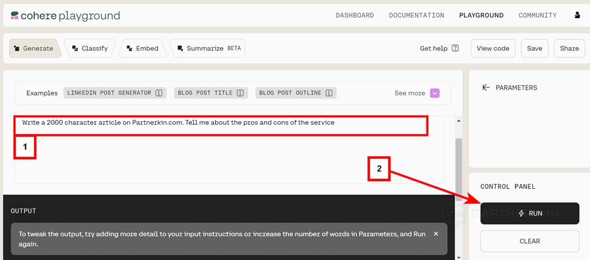The width and height of the screenshot is (590, 260).
Task: Open the Summarize BETA tab
Action: pyautogui.click(x=208, y=48)
